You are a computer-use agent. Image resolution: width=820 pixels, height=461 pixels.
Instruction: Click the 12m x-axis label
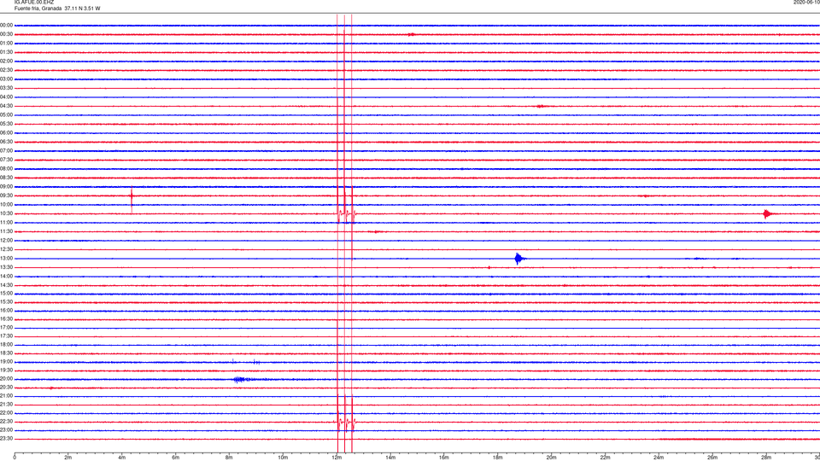click(x=337, y=458)
